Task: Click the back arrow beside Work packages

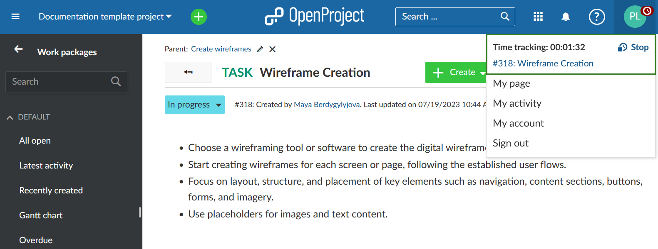Action: [18, 49]
